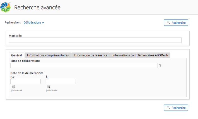The image size is (198, 119).
Task: Click the De date input field
Action: coord(25,81)
